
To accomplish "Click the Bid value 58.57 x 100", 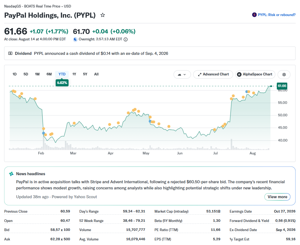I will (x=60, y=230).
